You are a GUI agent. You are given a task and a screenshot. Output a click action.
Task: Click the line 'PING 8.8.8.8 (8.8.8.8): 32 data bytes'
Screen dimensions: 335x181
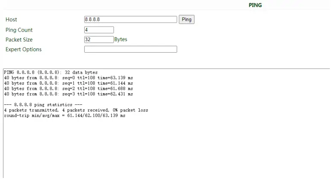51,72
